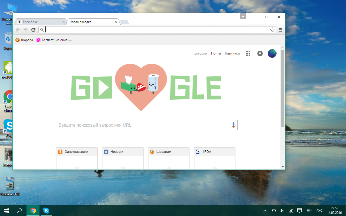346x216 pixels.
Task: Switch to the Трешбокс tab
Action: tap(40, 22)
